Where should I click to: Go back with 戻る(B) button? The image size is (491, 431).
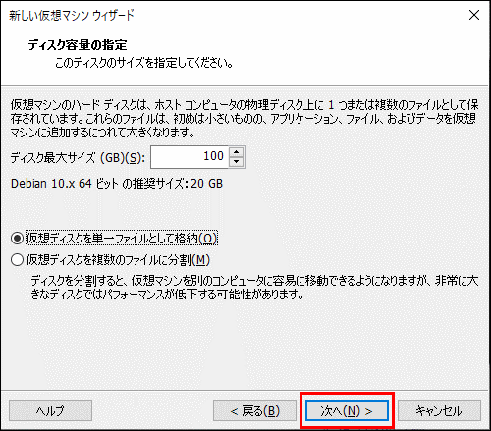(254, 410)
